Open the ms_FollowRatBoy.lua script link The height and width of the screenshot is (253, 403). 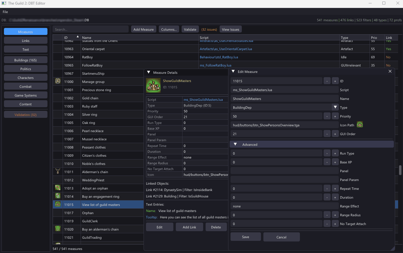tap(215, 65)
